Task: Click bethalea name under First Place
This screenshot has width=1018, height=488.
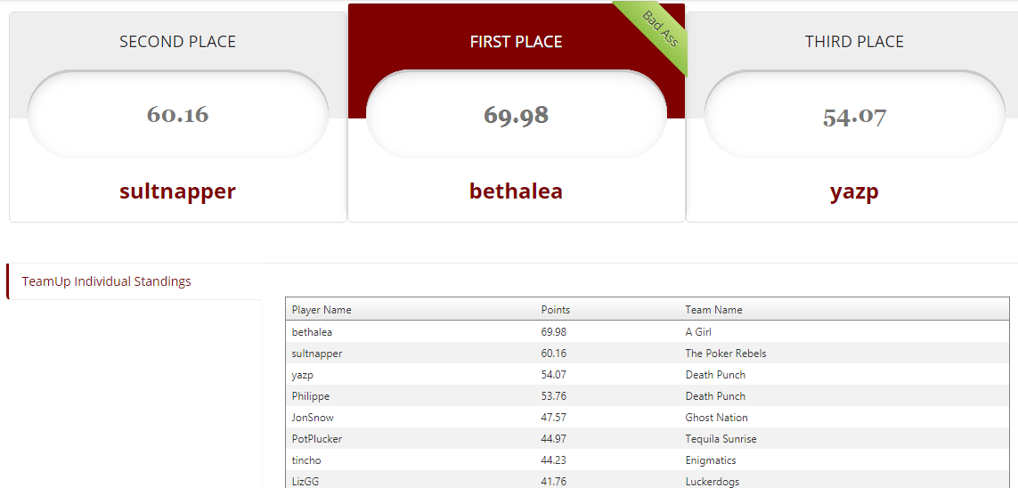Action: 517,191
